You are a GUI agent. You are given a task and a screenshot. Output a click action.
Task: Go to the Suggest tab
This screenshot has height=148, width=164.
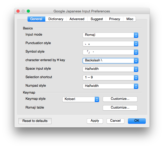pos(97,19)
